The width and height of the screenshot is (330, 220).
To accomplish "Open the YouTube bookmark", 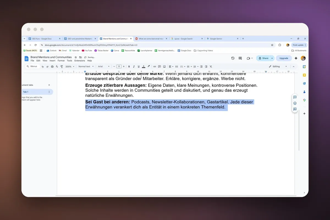I will coord(87,51).
